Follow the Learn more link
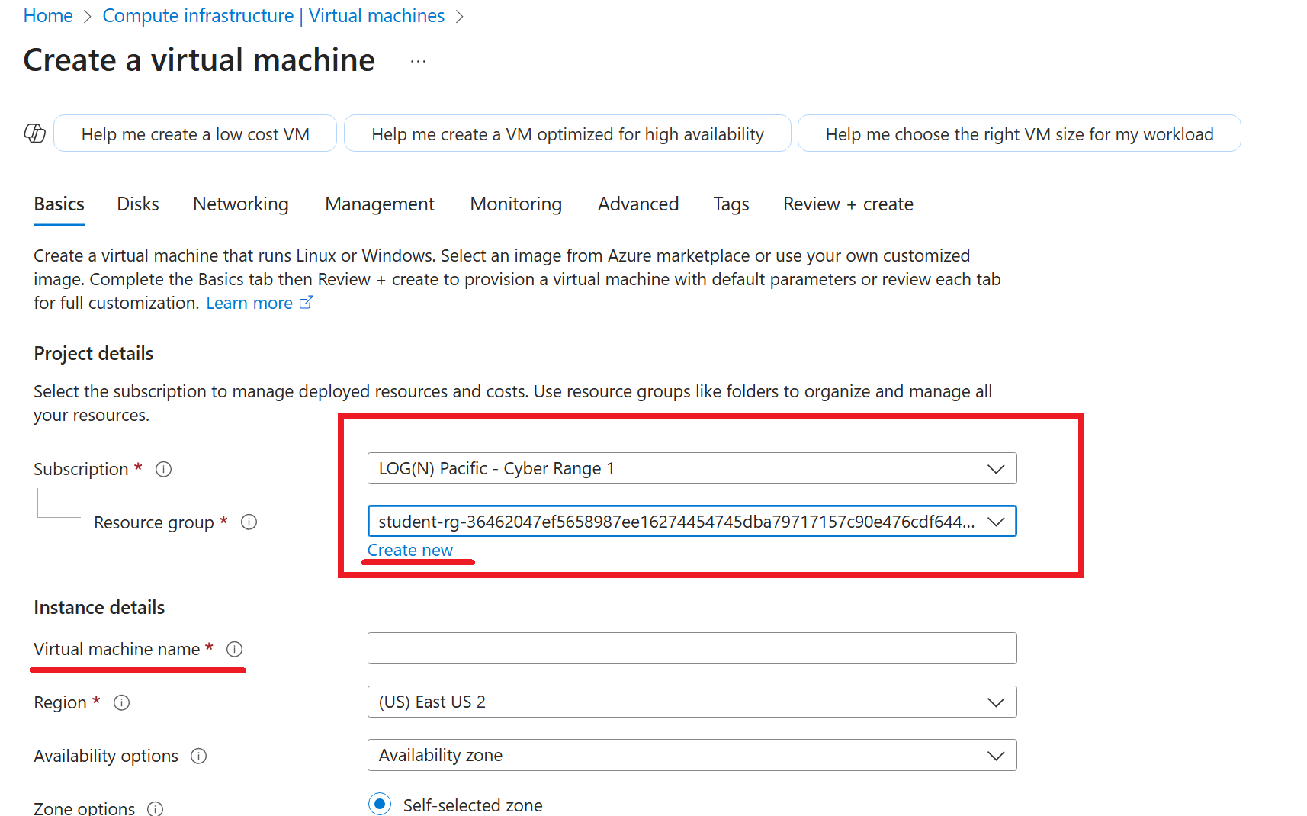The width and height of the screenshot is (1307, 816). pos(249,303)
